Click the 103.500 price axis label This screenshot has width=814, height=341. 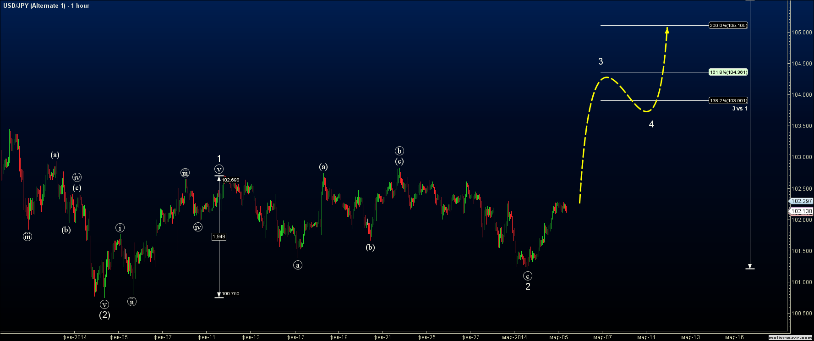802,126
